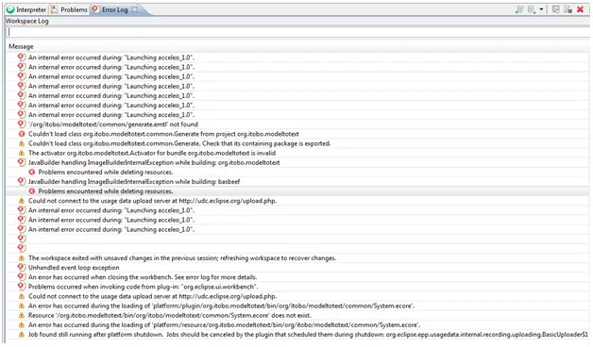593x347 pixels.
Task: Click the red Error Log tab icon
Action: (95, 9)
